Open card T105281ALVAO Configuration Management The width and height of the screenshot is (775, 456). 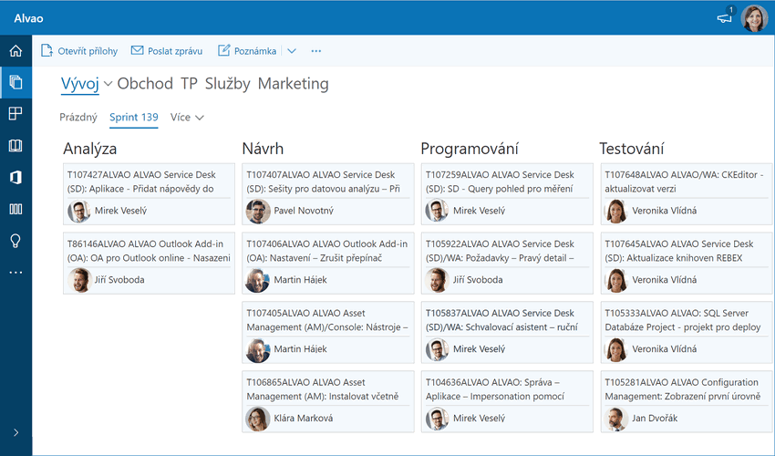click(687, 401)
